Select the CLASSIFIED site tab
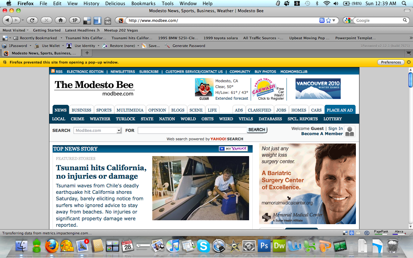 coord(259,110)
